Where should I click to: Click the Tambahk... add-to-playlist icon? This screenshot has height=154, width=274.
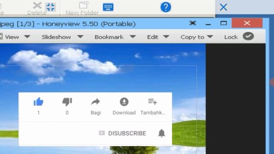[152, 101]
